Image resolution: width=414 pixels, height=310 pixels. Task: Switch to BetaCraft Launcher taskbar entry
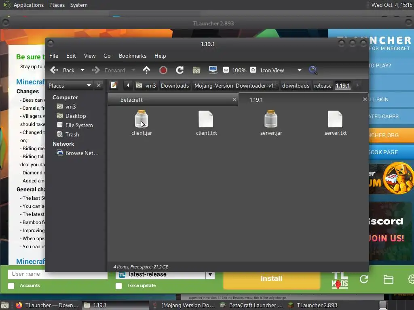(251, 305)
